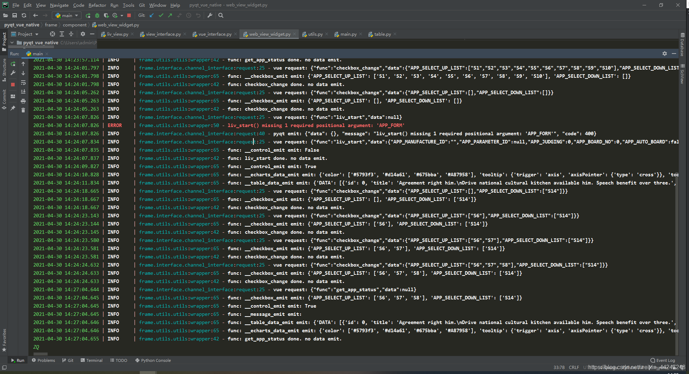Screen dimensions: 689x374
Task: Print console output with printer icon
Action: click(x=23, y=101)
